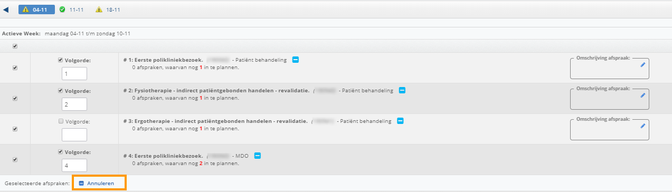Edit description pencil for appointment #1
Screen dimensions: 672x192
pos(642,65)
